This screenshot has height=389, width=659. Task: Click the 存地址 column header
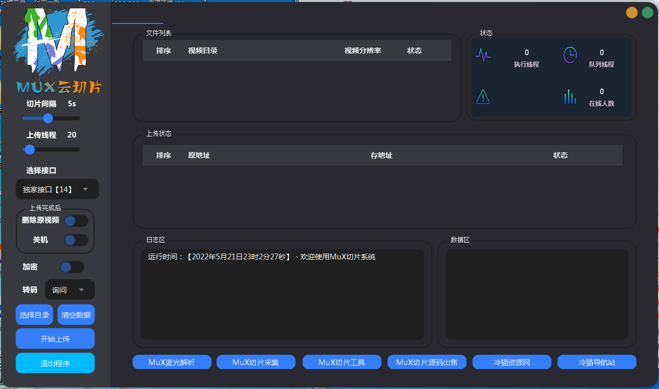(382, 155)
